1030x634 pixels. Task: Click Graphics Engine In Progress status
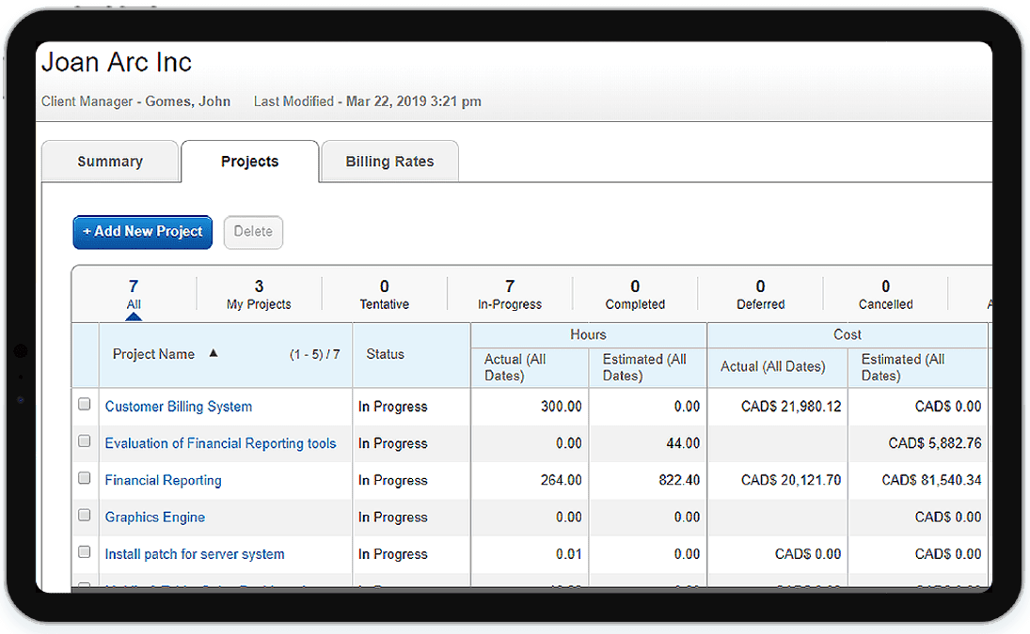pos(393,518)
